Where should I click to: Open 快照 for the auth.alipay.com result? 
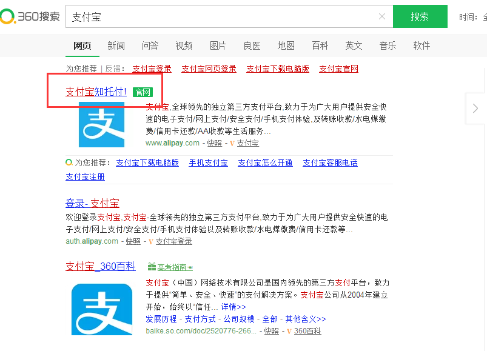coord(133,241)
